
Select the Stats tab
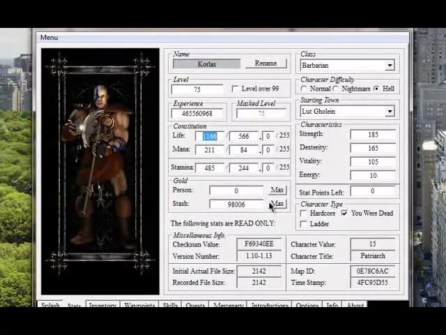[x=75, y=304]
